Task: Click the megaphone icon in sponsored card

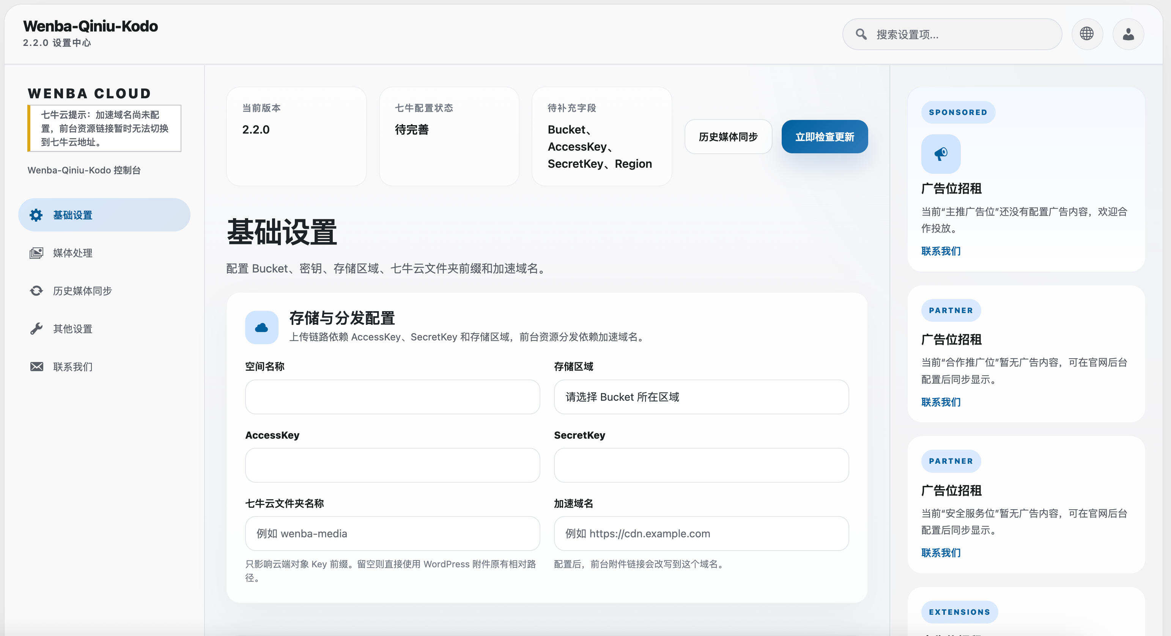Action: tap(941, 154)
